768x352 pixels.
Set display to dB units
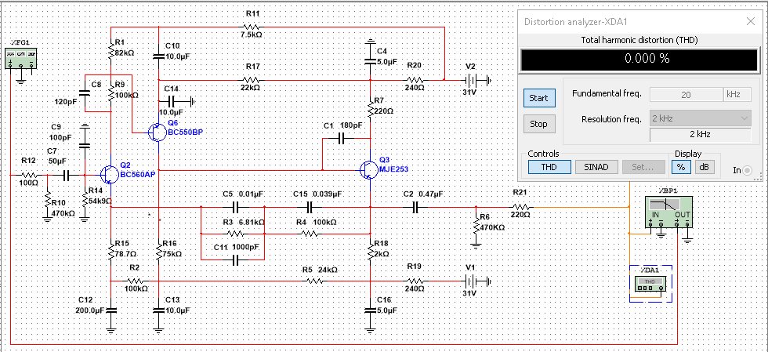click(x=705, y=166)
